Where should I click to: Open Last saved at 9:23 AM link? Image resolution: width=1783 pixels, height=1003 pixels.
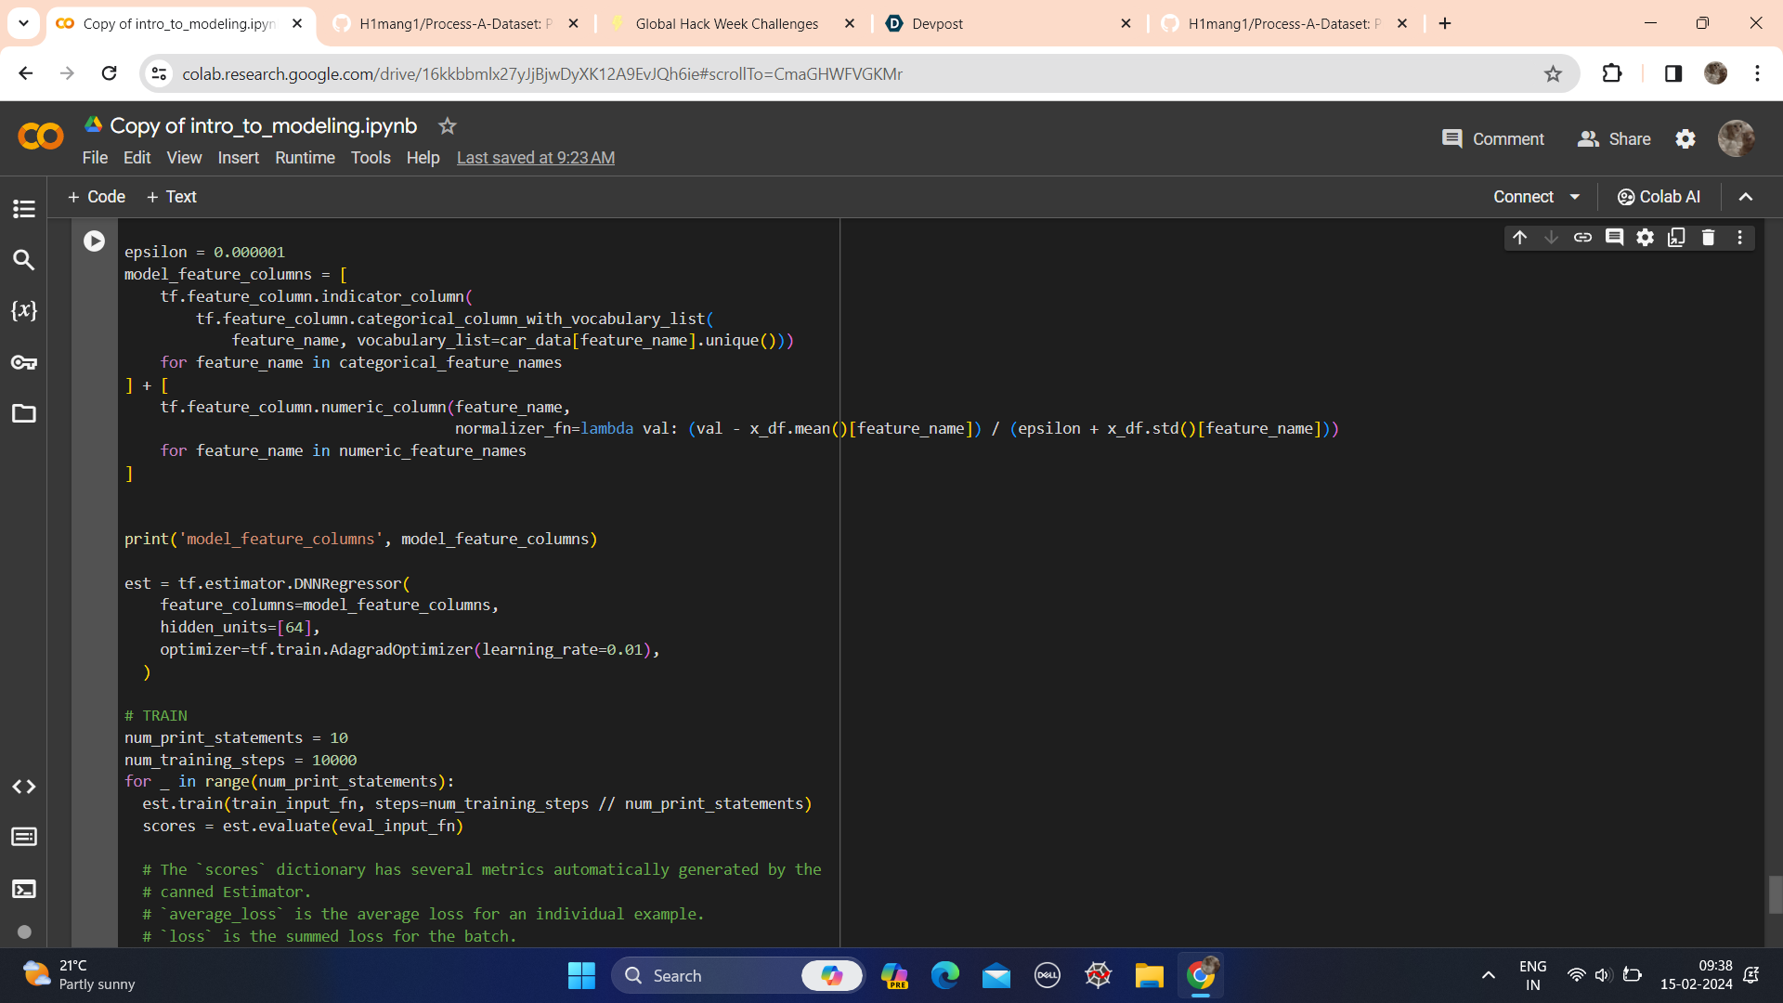click(536, 158)
